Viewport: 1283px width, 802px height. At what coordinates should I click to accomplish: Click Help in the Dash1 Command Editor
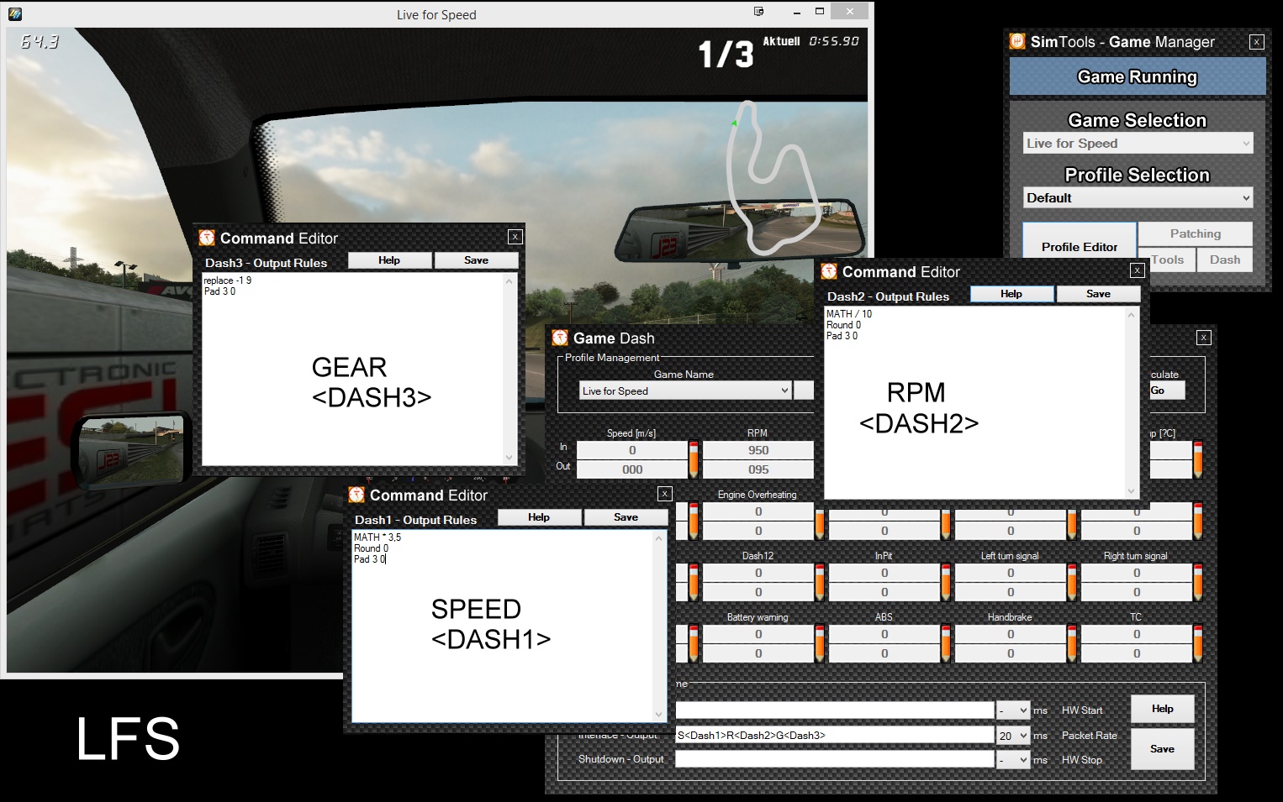(539, 517)
